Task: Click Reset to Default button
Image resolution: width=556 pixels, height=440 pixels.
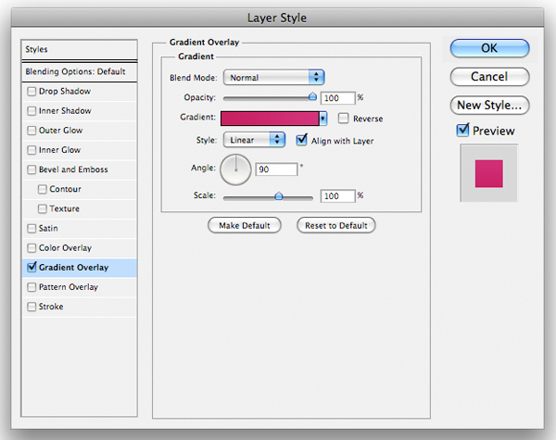Action: pos(336,225)
